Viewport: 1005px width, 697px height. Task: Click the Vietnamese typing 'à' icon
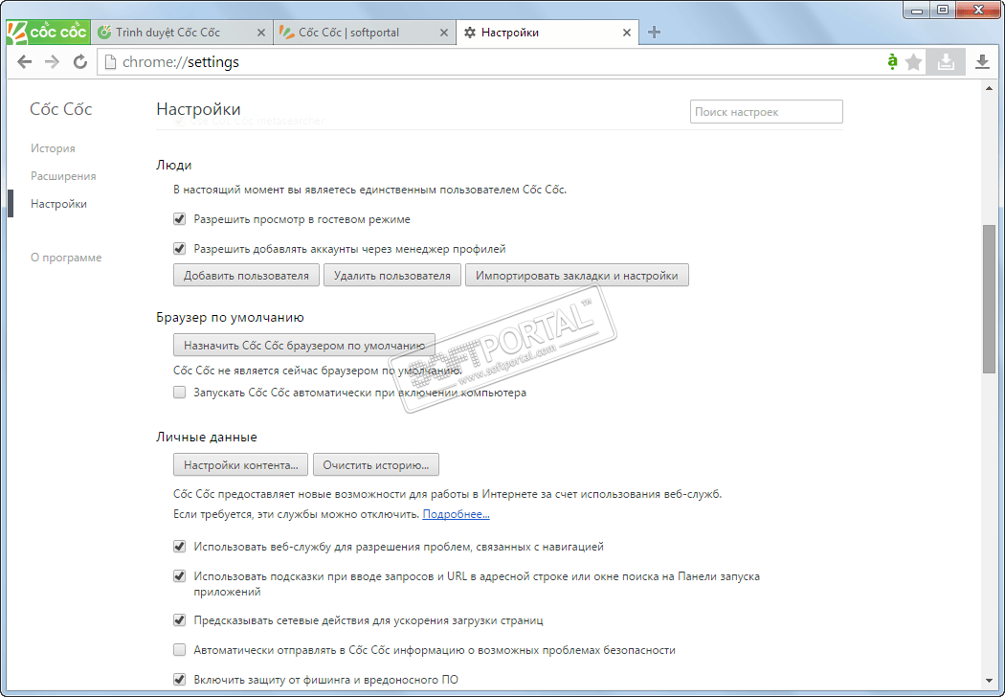[892, 61]
